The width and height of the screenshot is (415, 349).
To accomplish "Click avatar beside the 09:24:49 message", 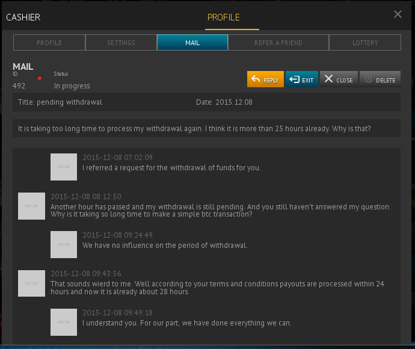I will (x=64, y=244).
